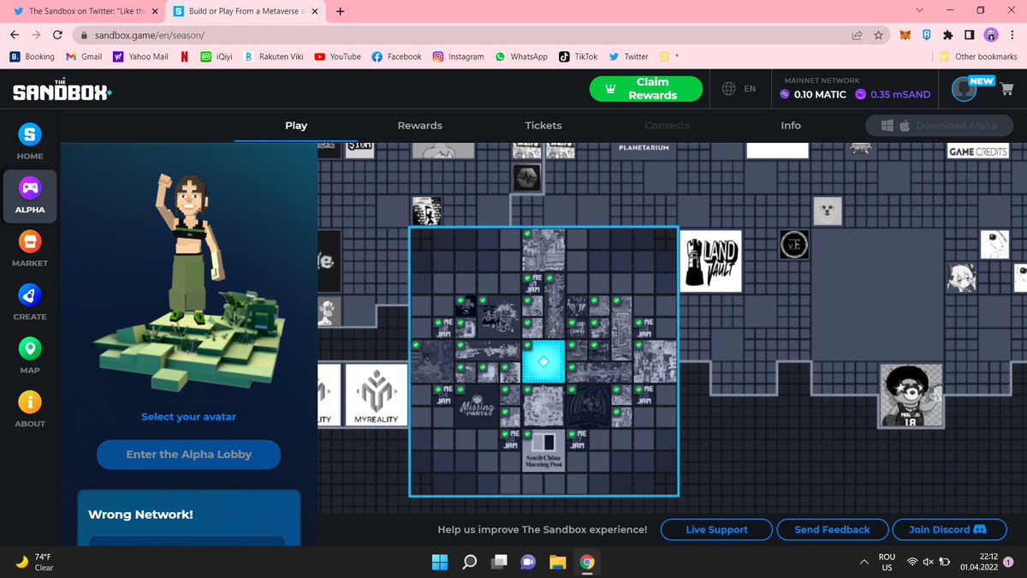Click the Send Feedback button
The image size is (1027, 578).
pos(832,529)
